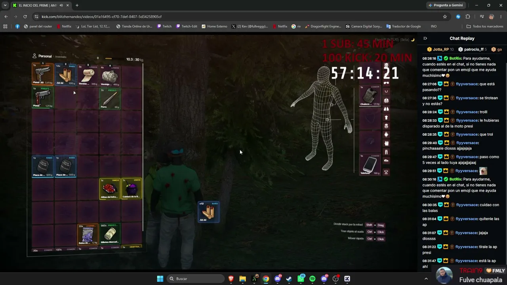Open the tab search dropdown arrow
507x285 pixels.
click(x=5, y=5)
